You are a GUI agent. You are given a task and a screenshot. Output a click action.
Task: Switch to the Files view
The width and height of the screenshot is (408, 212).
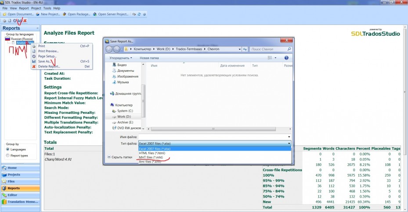(20, 181)
